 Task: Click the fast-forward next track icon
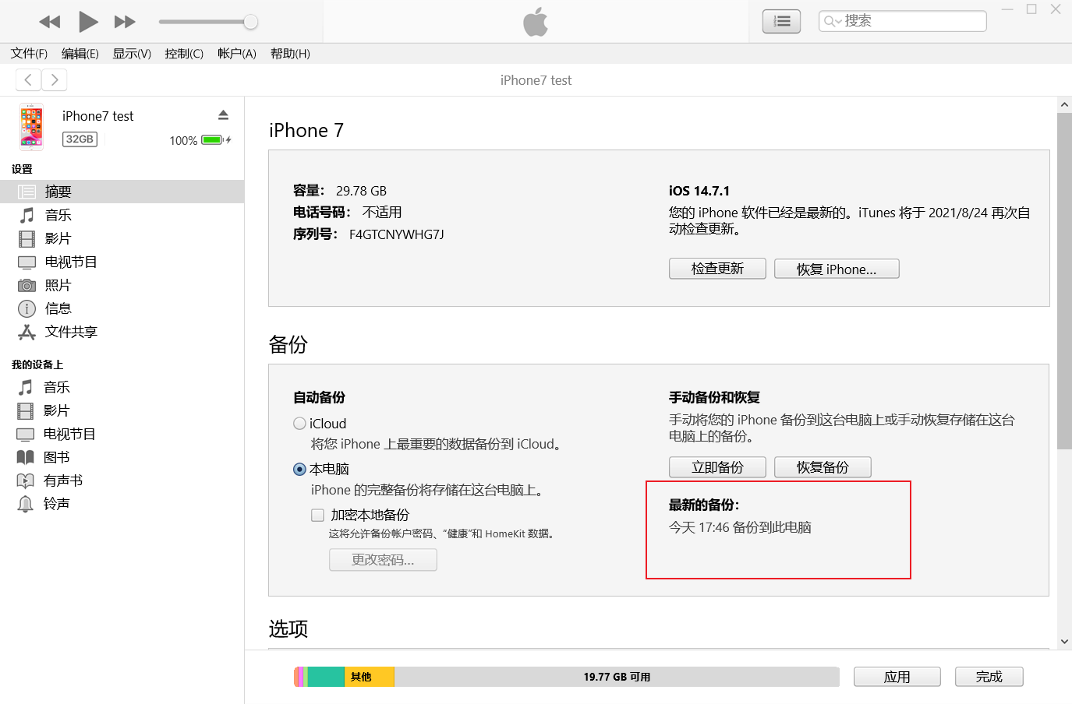[125, 22]
